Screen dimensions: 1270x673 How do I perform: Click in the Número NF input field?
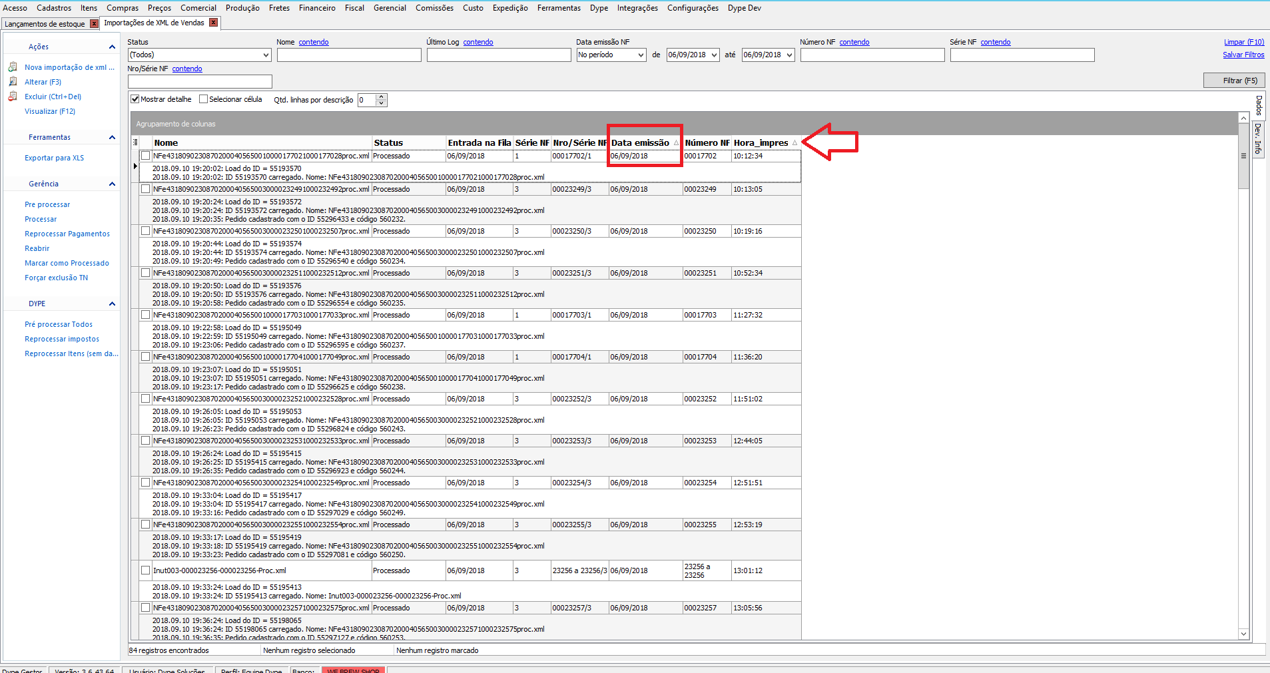click(x=872, y=55)
